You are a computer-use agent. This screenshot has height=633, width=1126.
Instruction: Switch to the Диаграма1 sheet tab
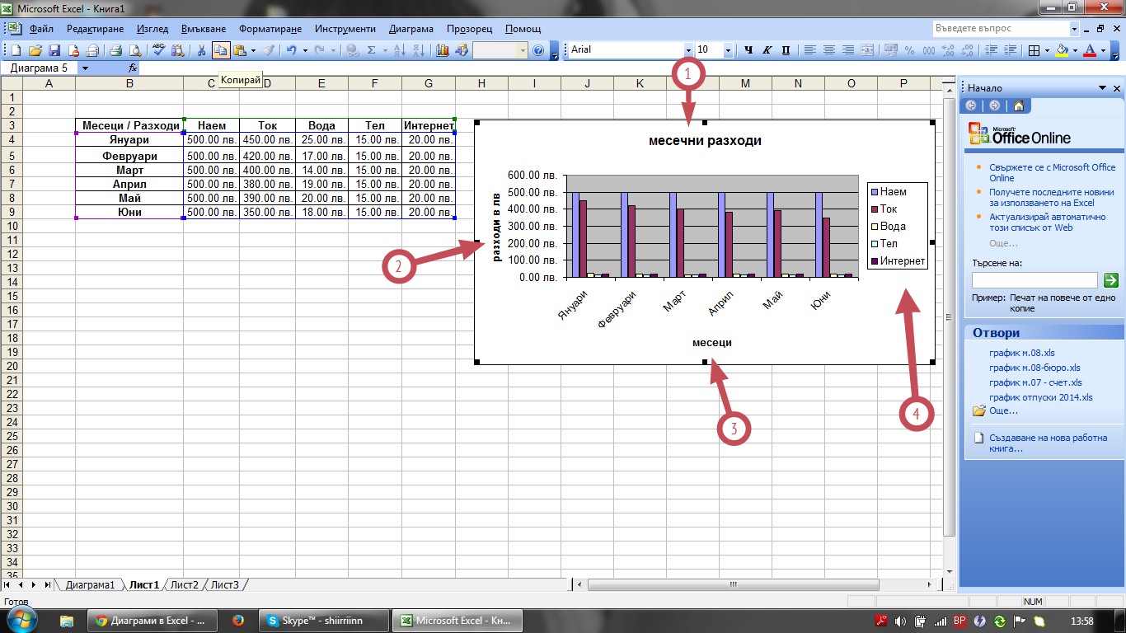[90, 585]
